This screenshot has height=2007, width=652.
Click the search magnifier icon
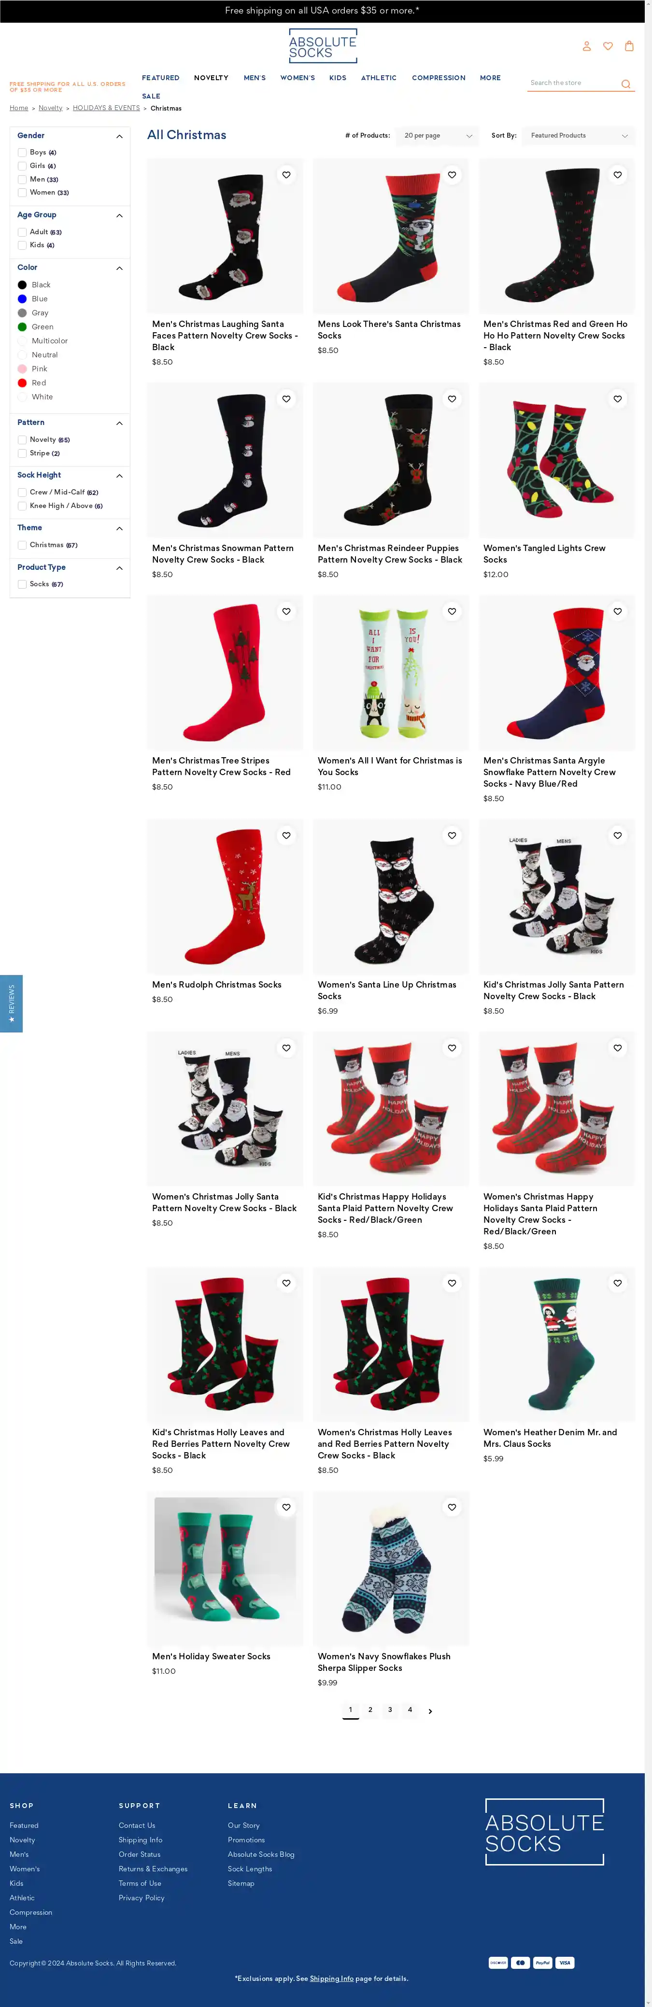click(625, 84)
